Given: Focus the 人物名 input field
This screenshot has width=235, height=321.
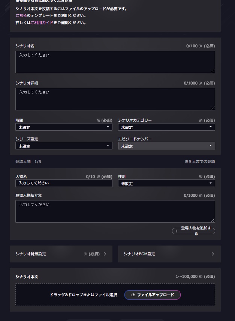Looking at the screenshot, I should coord(64,183).
